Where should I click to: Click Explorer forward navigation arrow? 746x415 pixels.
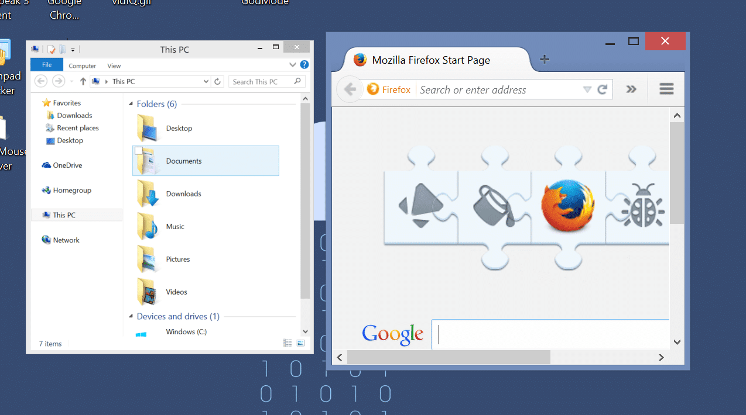coord(58,81)
